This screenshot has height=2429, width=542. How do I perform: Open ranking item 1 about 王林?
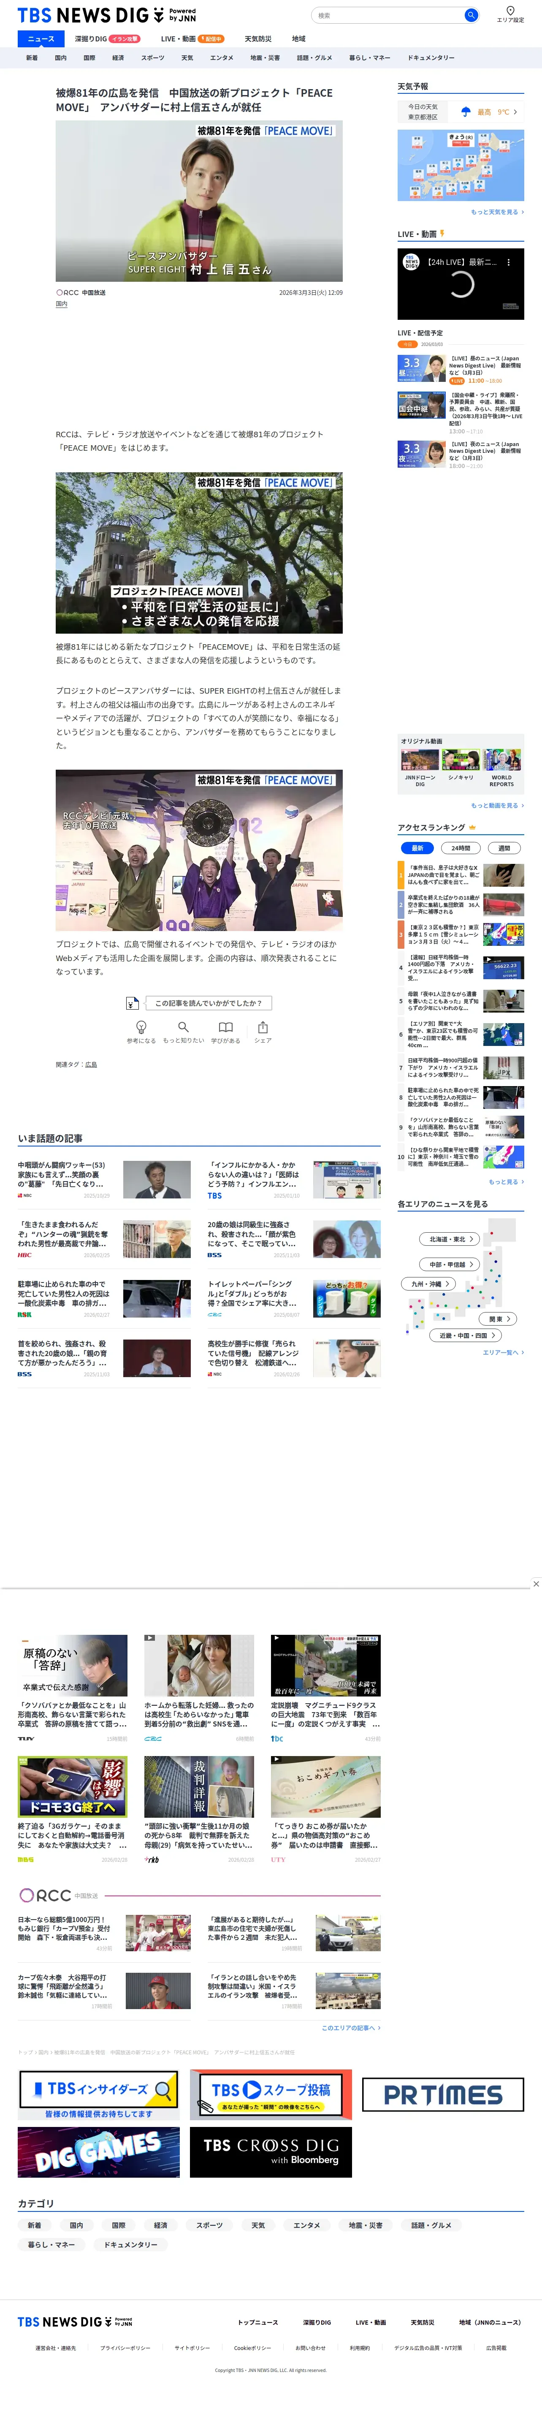[461, 875]
